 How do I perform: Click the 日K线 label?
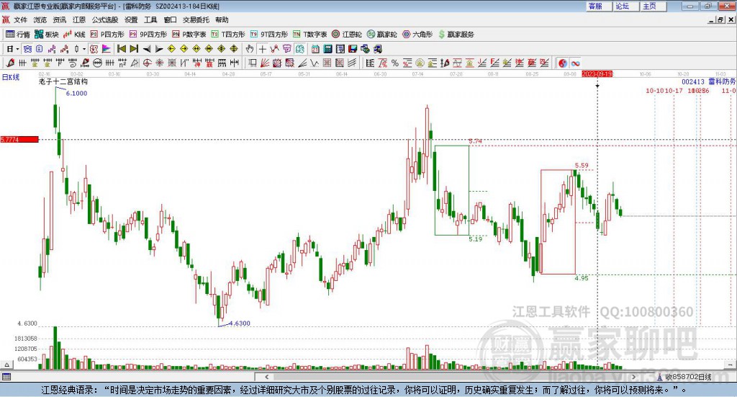coord(11,77)
